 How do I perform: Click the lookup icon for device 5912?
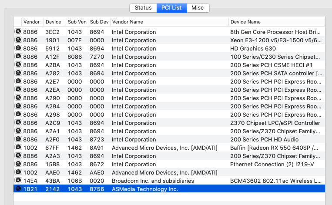[18, 48]
